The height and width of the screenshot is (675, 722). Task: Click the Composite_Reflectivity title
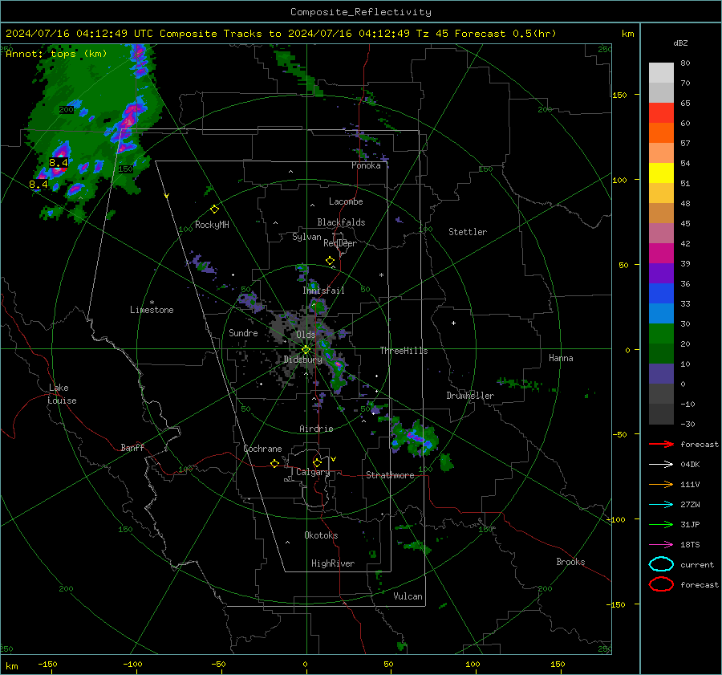pos(361,12)
